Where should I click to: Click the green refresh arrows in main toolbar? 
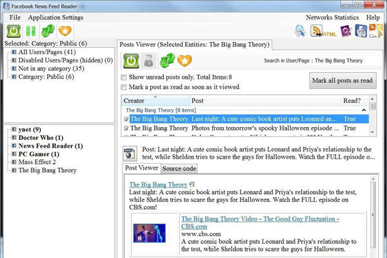tap(48, 31)
